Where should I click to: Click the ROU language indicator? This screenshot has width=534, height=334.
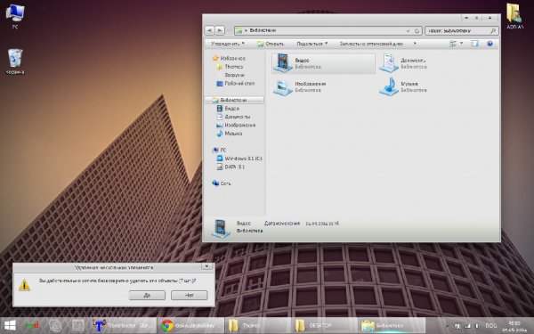(490, 326)
